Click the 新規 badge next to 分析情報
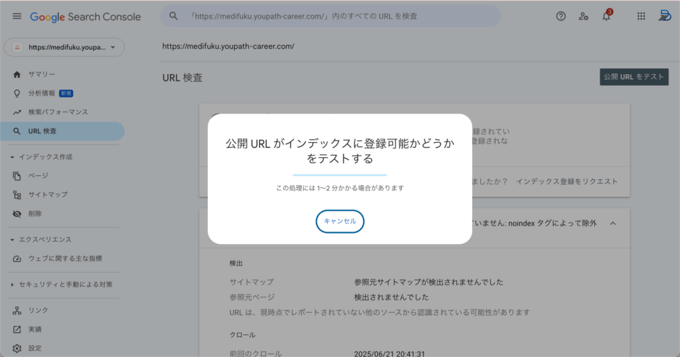This screenshot has width=680, height=357. [66, 93]
